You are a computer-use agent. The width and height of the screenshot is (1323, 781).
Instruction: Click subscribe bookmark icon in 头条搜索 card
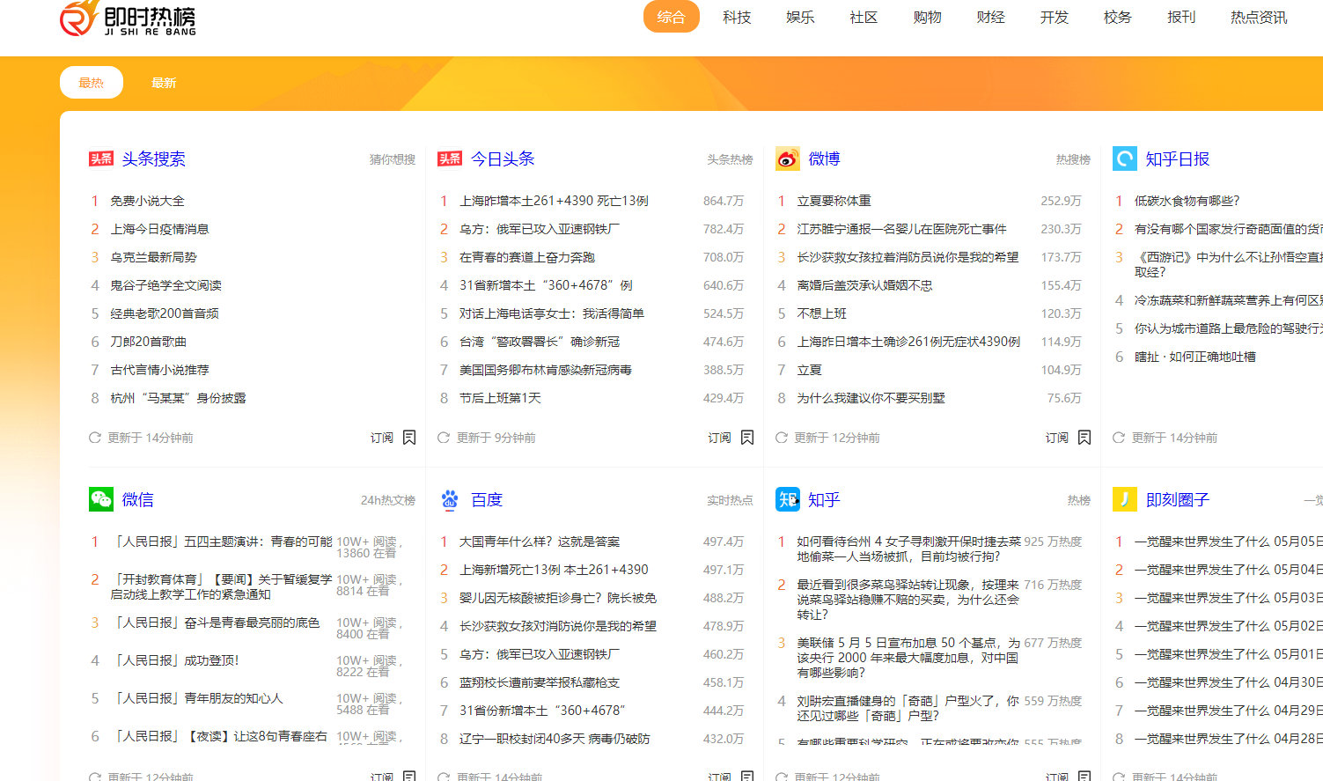[409, 438]
